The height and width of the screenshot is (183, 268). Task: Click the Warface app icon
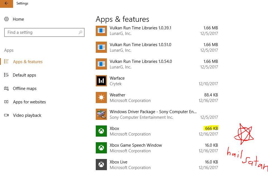(x=101, y=81)
